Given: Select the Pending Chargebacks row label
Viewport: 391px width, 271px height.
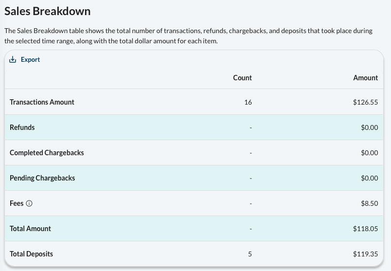Looking at the screenshot, I should tap(42, 178).
